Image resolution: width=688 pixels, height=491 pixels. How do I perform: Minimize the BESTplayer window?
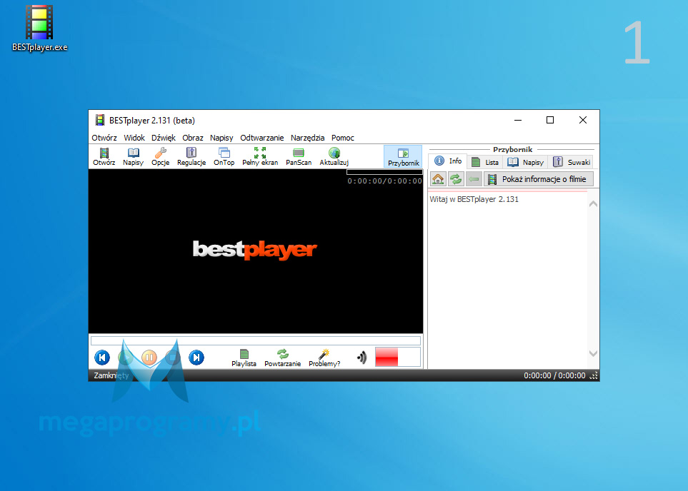point(518,120)
